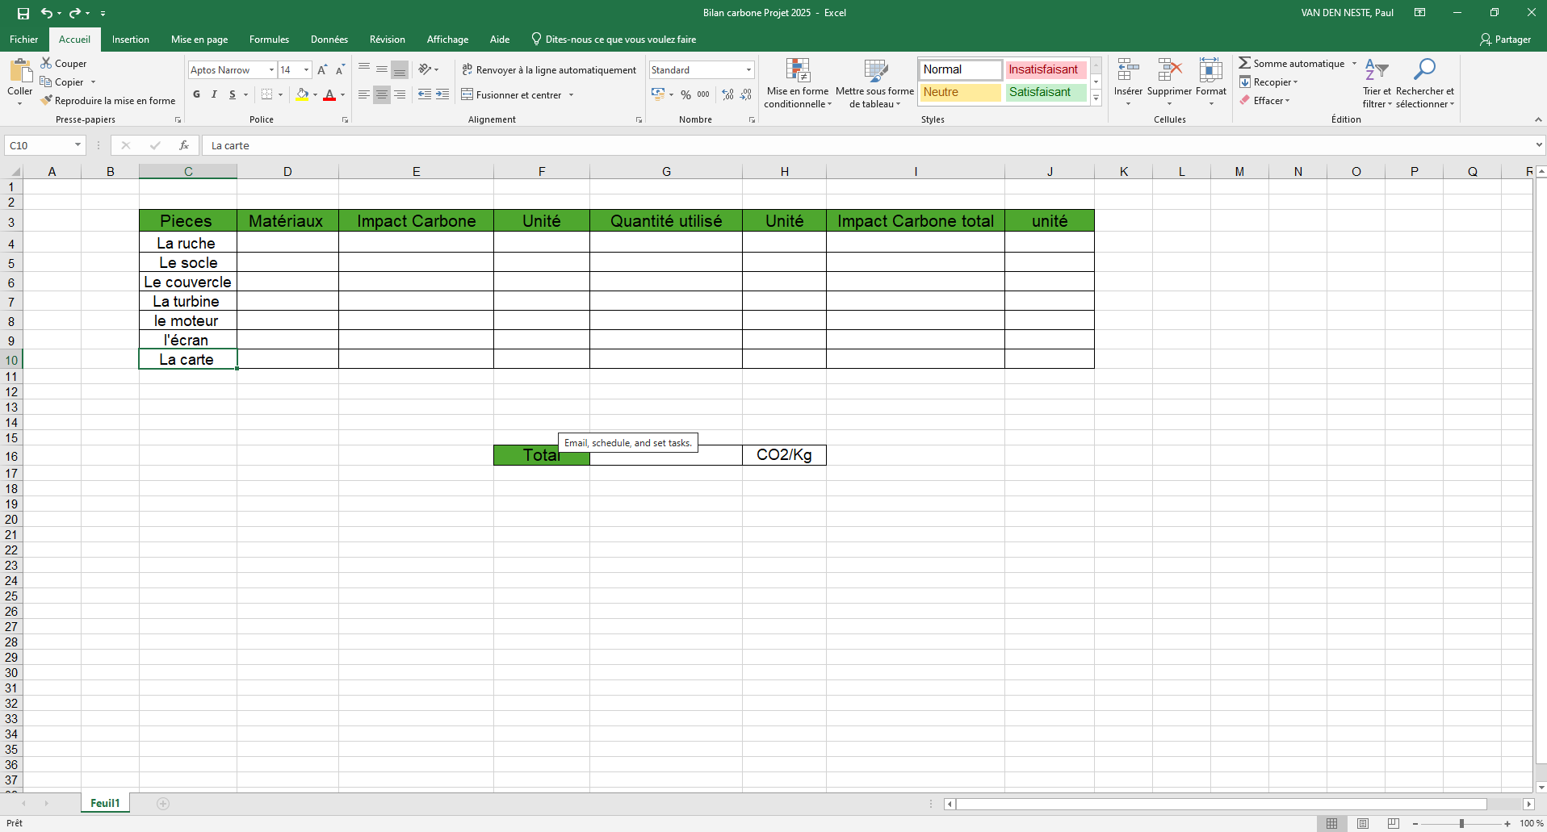Image resolution: width=1547 pixels, height=832 pixels.
Task: Click the borders icon in Police group
Action: click(267, 95)
